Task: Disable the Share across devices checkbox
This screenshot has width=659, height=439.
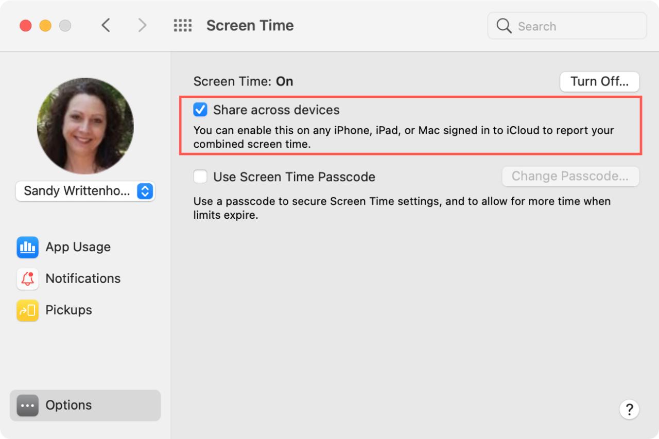Action: click(200, 109)
